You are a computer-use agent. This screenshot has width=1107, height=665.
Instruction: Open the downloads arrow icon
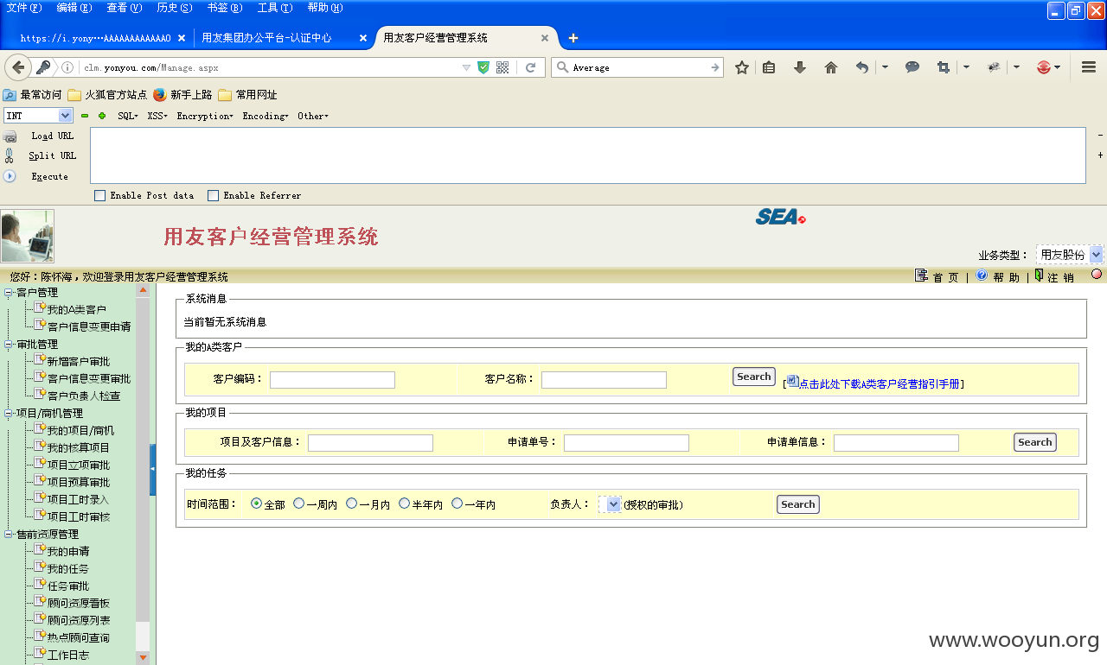pos(800,67)
